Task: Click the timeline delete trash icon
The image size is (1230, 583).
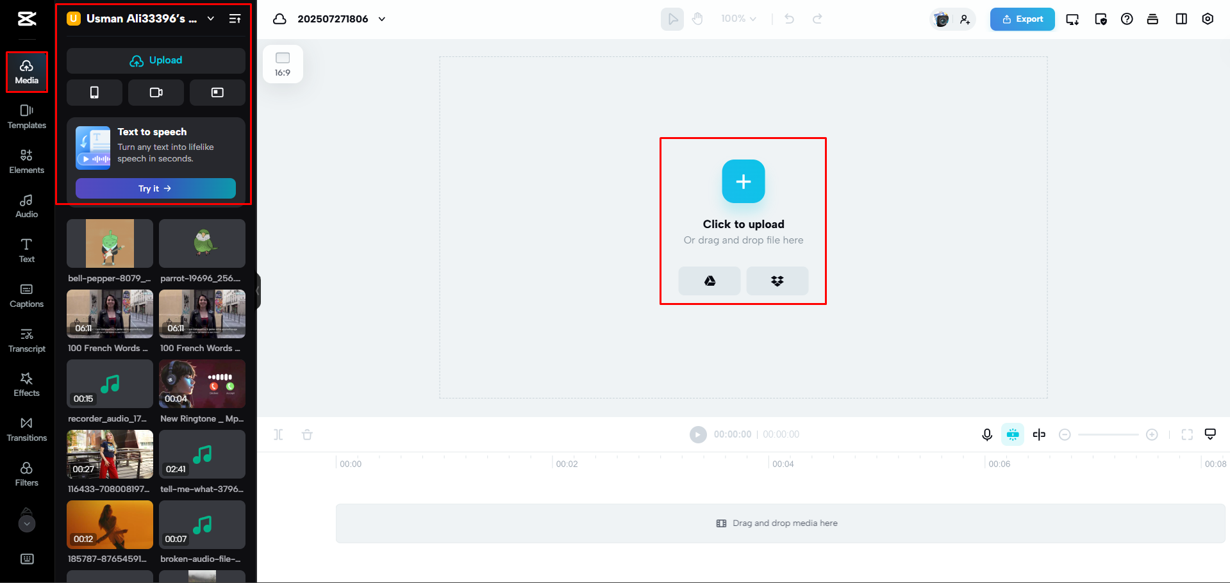Action: 307,434
